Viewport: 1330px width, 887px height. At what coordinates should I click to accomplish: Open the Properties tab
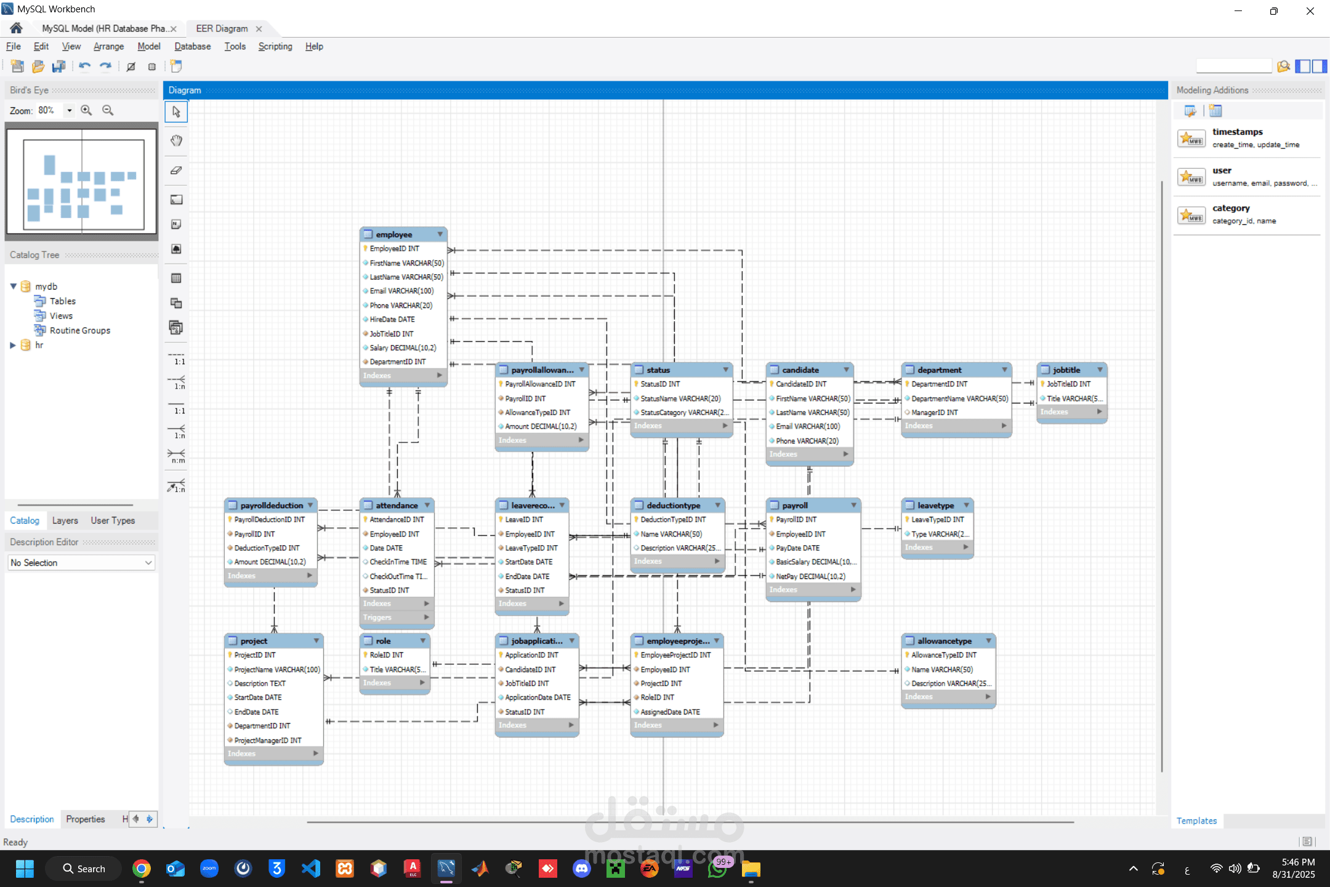tap(86, 819)
